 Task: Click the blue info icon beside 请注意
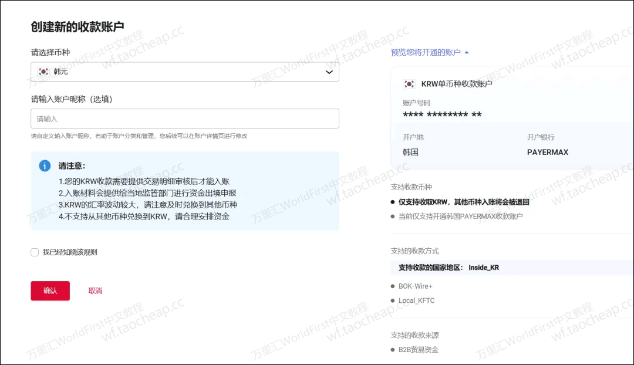(x=45, y=165)
